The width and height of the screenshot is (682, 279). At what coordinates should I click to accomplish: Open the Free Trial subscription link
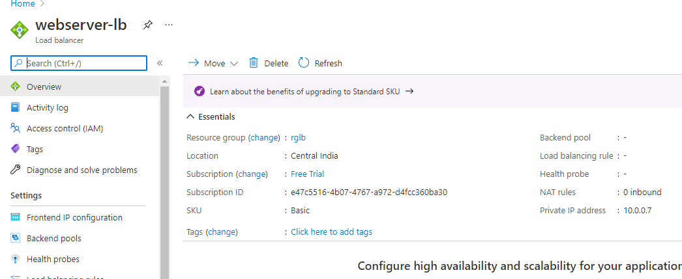pyautogui.click(x=308, y=174)
